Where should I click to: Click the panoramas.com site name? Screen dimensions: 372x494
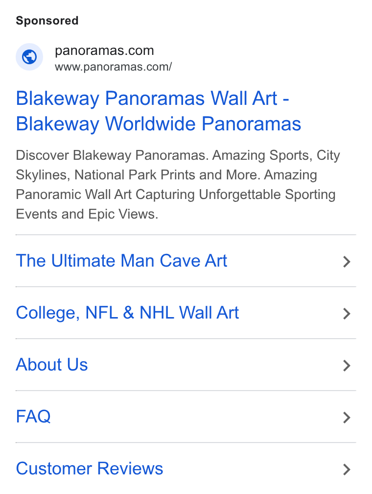coord(104,50)
